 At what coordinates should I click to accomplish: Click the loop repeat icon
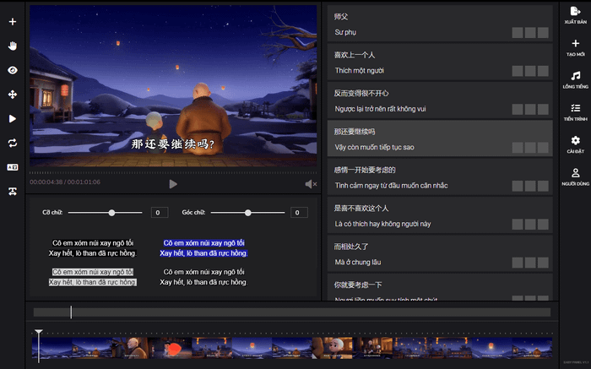click(x=13, y=143)
